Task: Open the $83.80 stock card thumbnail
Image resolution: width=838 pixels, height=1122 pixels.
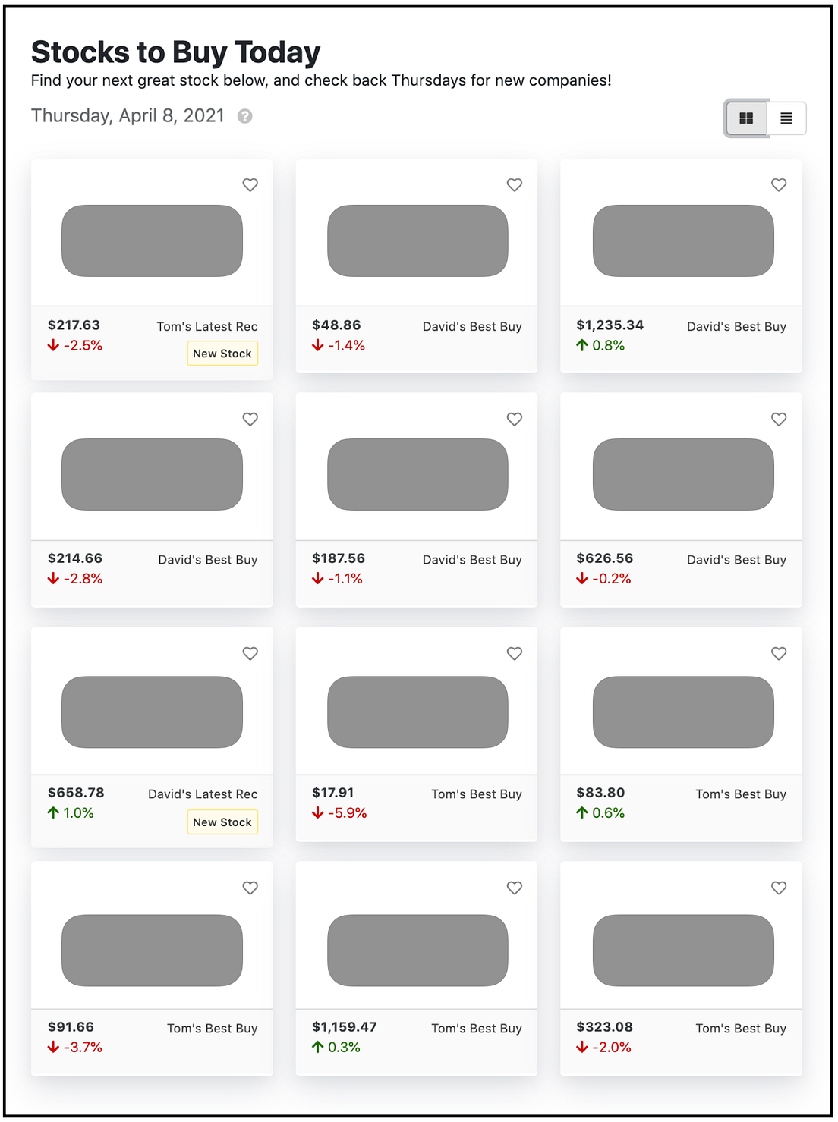Action: pos(681,712)
